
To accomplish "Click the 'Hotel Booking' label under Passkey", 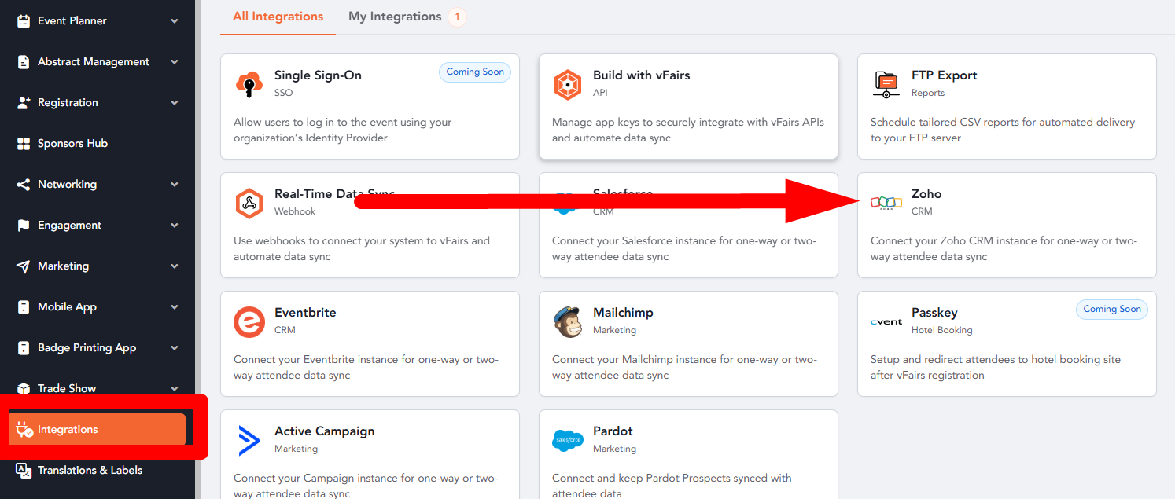I will click(x=942, y=330).
